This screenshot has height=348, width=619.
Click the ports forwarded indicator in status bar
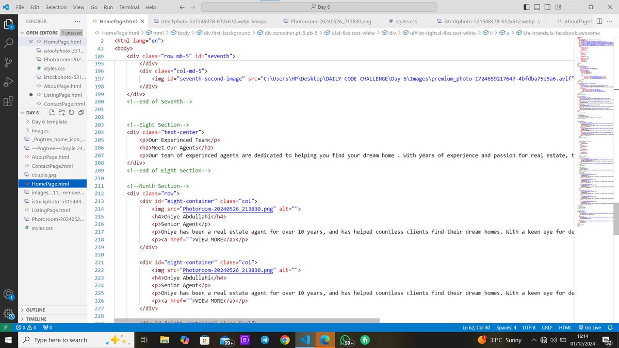[x=47, y=327]
